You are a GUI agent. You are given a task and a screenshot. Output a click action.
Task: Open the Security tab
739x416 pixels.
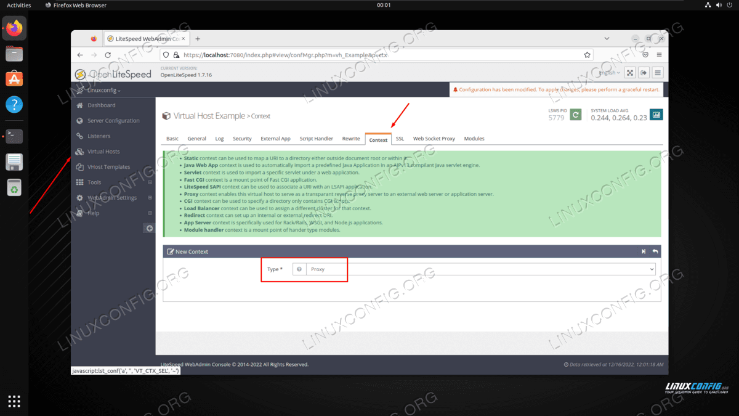[242, 139]
